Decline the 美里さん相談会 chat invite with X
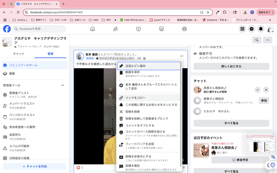Image resolution: width=277 pixels, height=173 pixels. pyautogui.click(x=266, y=90)
